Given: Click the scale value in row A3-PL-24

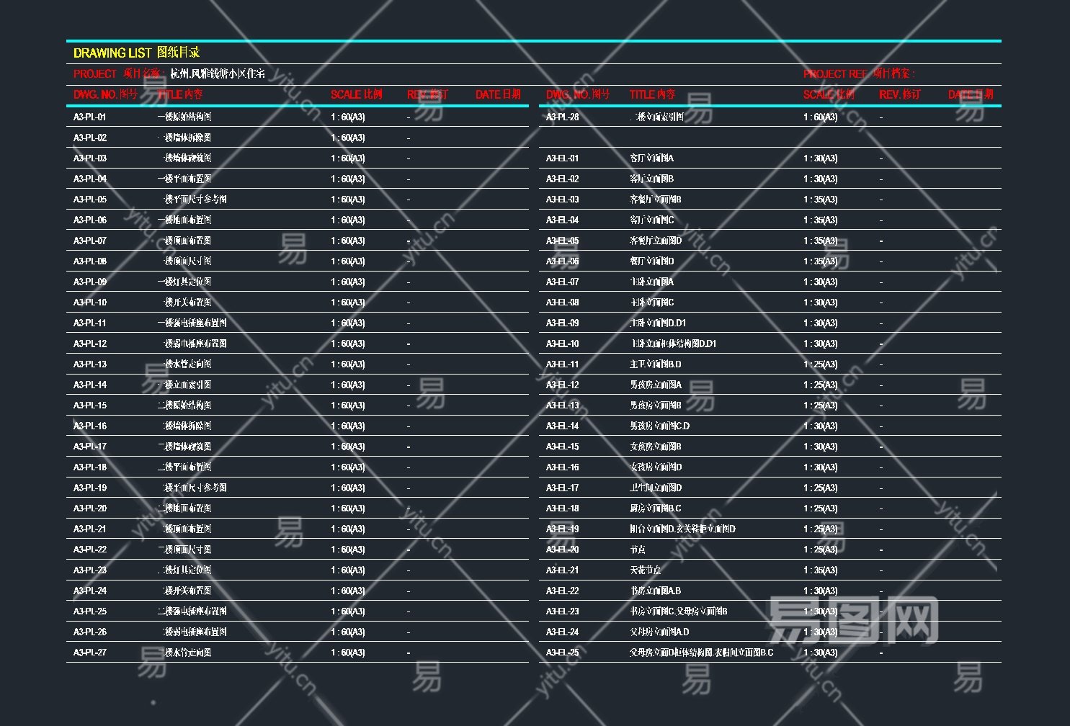Looking at the screenshot, I should 348,591.
